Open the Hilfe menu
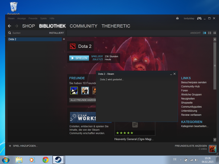Viewport: 219px width, 164px height. point(52,19)
